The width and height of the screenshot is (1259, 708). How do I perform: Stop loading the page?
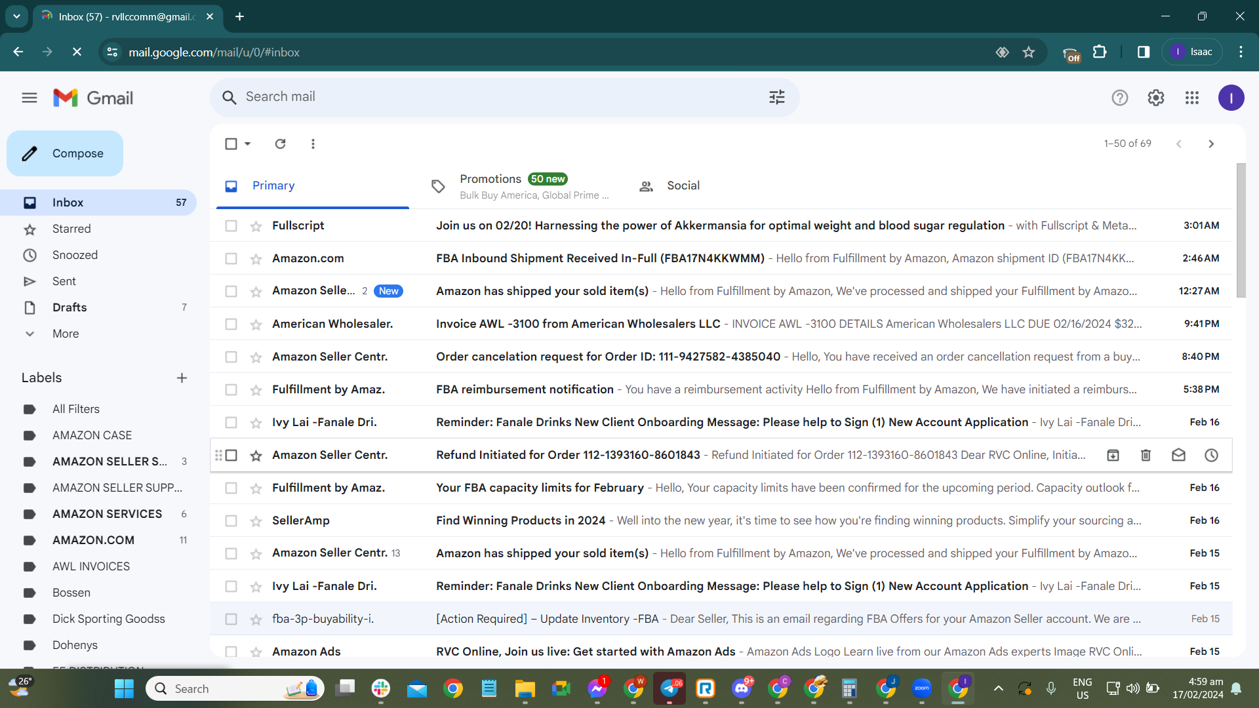point(77,52)
